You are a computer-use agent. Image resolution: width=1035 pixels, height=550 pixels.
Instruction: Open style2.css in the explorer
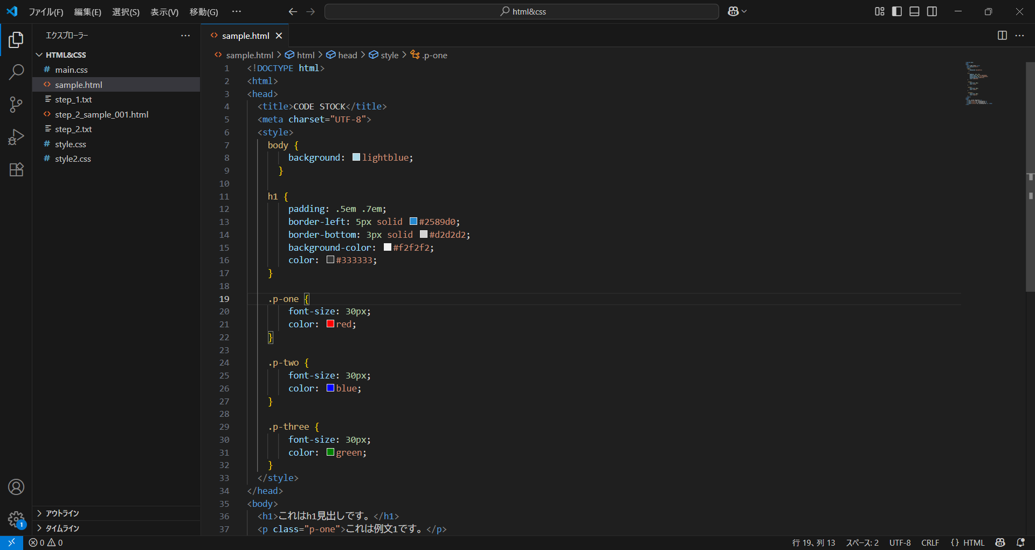pyautogui.click(x=73, y=159)
